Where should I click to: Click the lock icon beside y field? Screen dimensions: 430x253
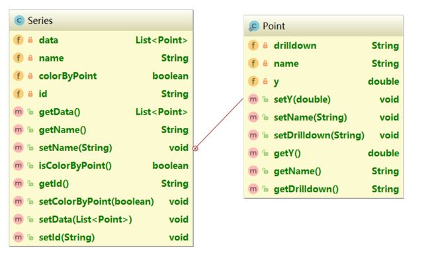(x=265, y=81)
